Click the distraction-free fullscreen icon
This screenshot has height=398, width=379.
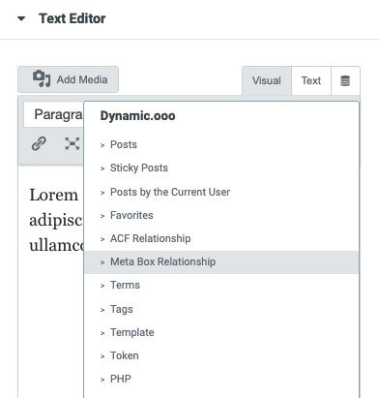pyautogui.click(x=73, y=143)
